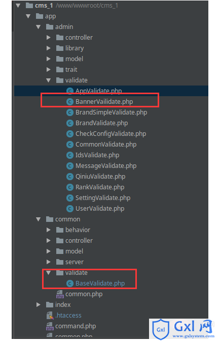Select UserValidate.php file
Image resolution: width=220 pixels, height=341 pixels.
[x=100, y=209]
